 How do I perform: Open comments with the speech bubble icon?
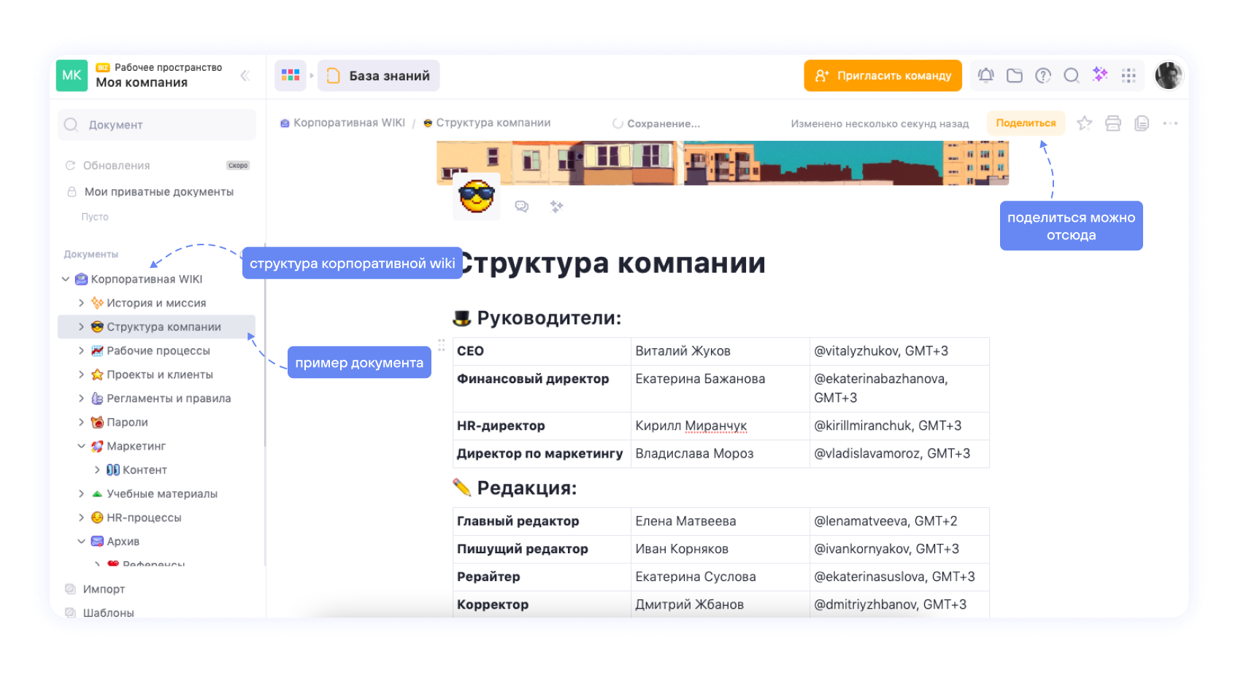click(523, 207)
